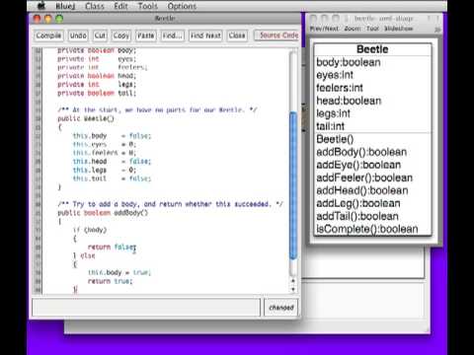Click Tool in the beetle-uml window toolbar
Image resolution: width=474 pixels, height=355 pixels.
click(372, 29)
